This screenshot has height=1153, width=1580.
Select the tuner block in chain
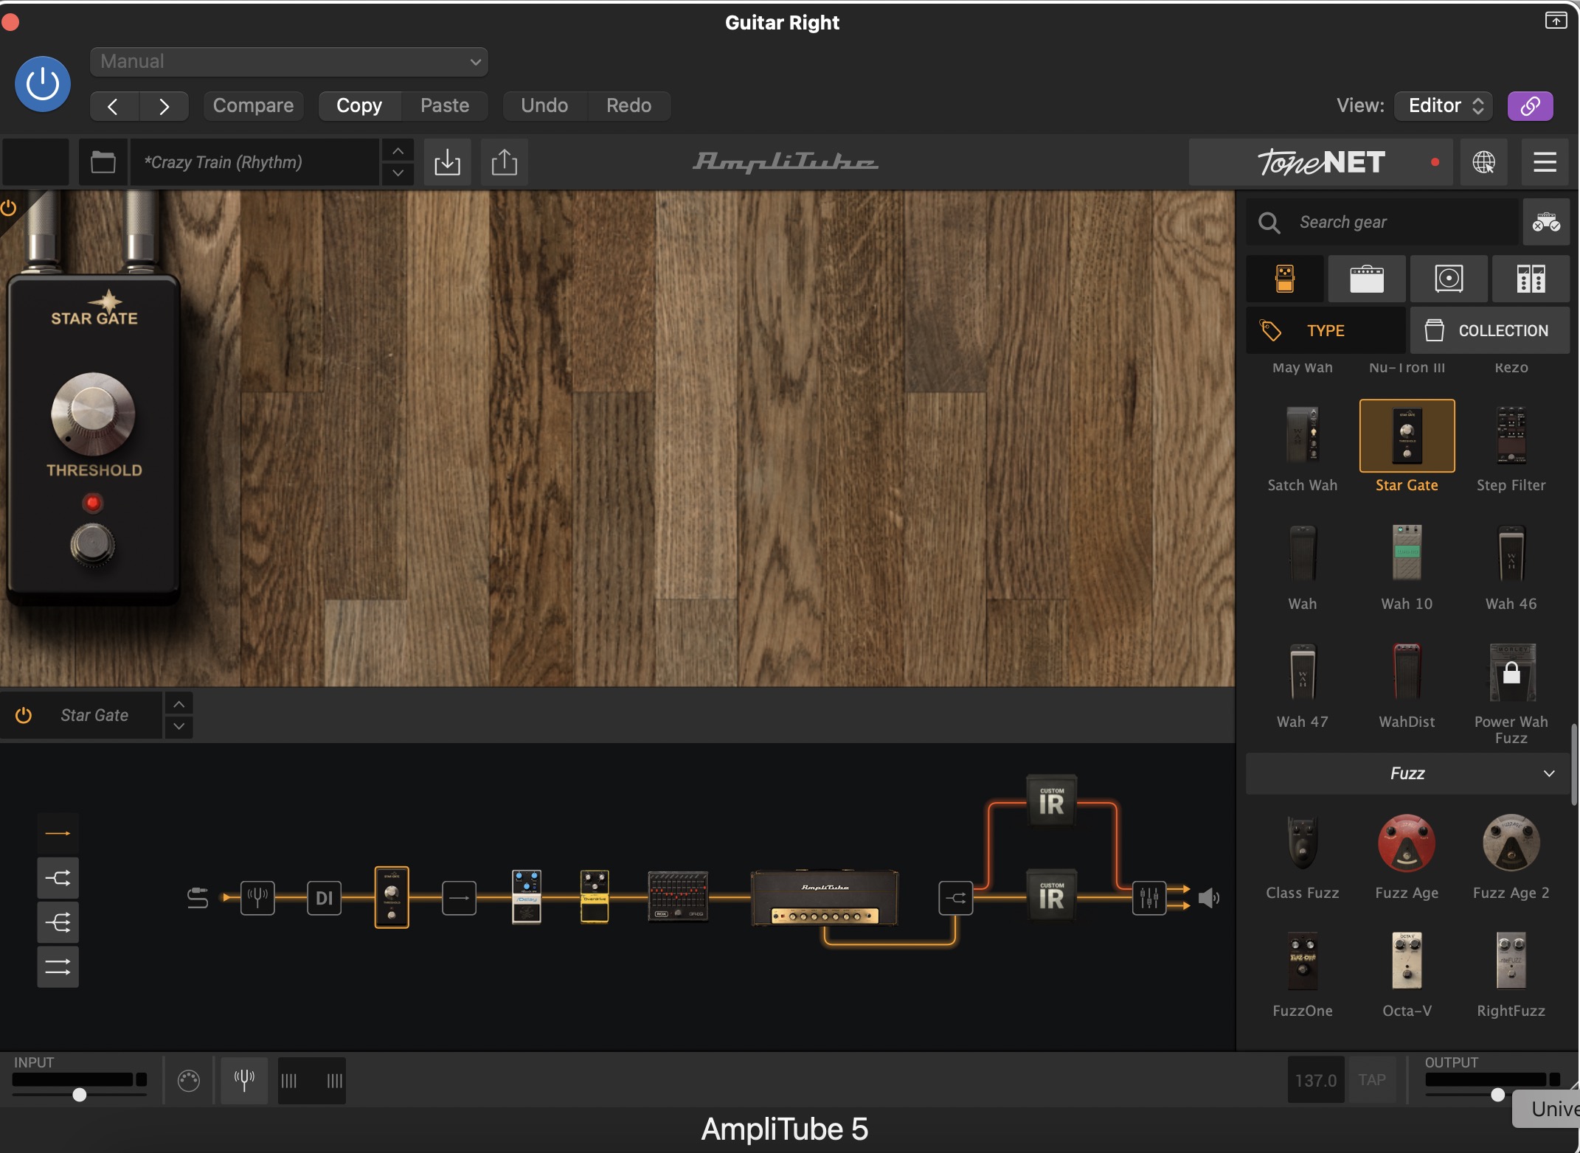pyautogui.click(x=257, y=898)
